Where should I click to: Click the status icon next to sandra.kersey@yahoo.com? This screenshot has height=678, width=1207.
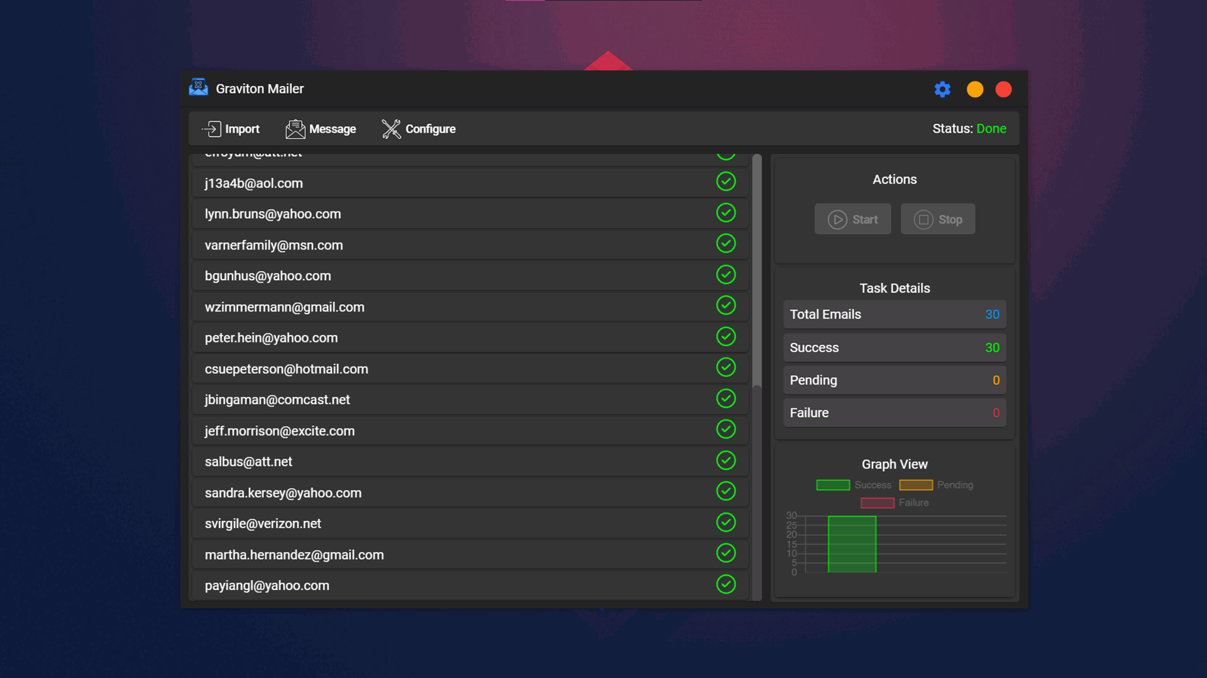(x=726, y=491)
